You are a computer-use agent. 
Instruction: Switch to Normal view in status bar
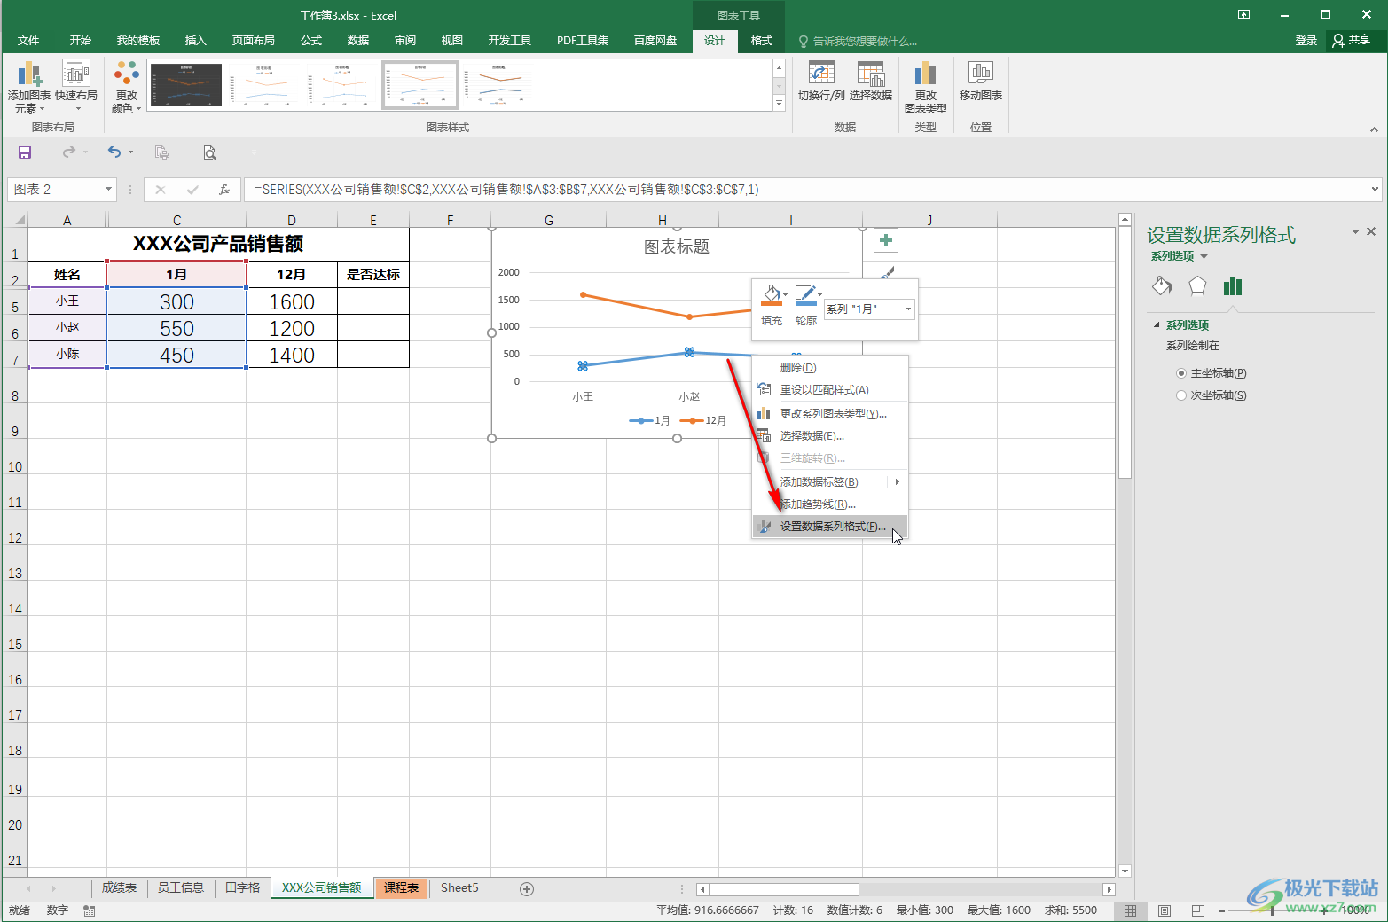click(1130, 910)
